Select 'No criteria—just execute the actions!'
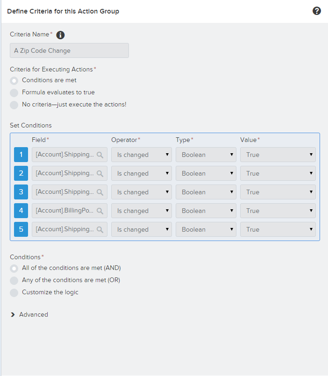The height and width of the screenshot is (376, 328). coord(14,105)
